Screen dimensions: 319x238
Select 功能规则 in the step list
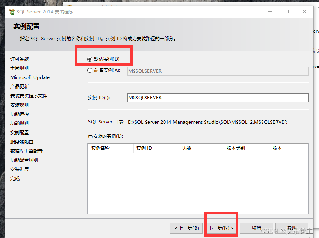click(20, 123)
